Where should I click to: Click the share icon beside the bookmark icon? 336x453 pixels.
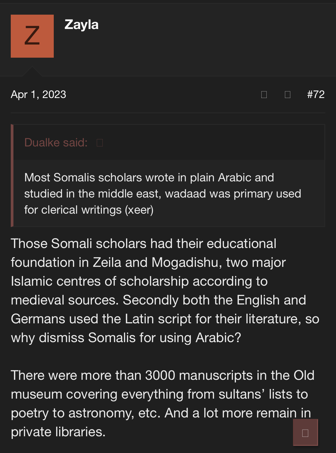(x=264, y=95)
